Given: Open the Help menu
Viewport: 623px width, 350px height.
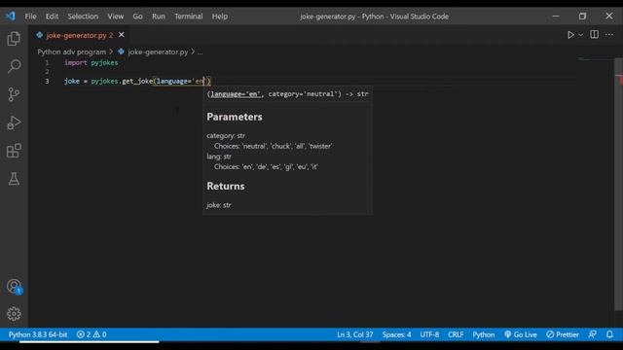Looking at the screenshot, I should click(220, 17).
